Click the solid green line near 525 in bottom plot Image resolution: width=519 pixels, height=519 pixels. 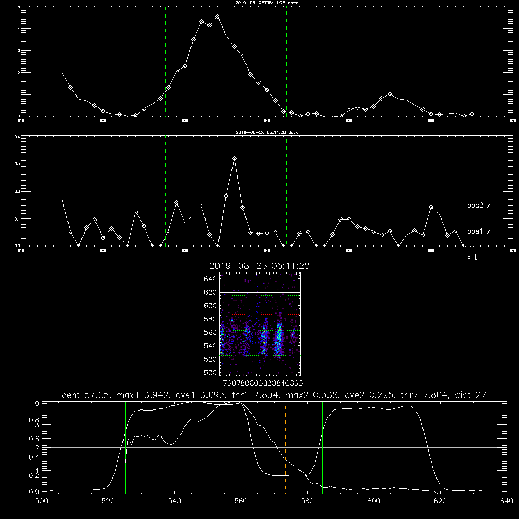(x=125, y=447)
